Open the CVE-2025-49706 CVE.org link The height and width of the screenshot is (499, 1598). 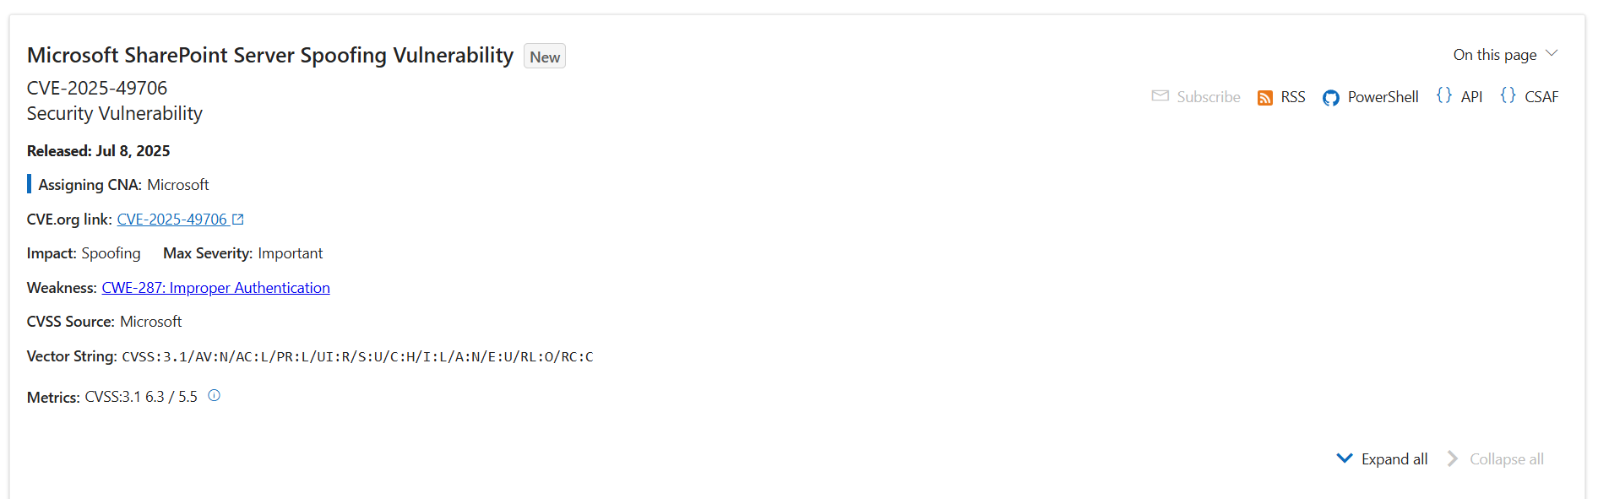click(x=172, y=220)
